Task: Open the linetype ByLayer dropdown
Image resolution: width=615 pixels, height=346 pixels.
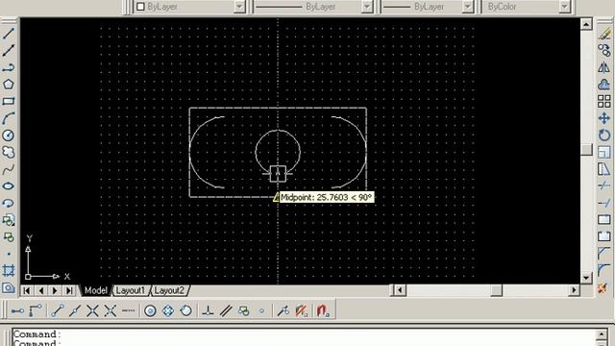Action: (367, 7)
